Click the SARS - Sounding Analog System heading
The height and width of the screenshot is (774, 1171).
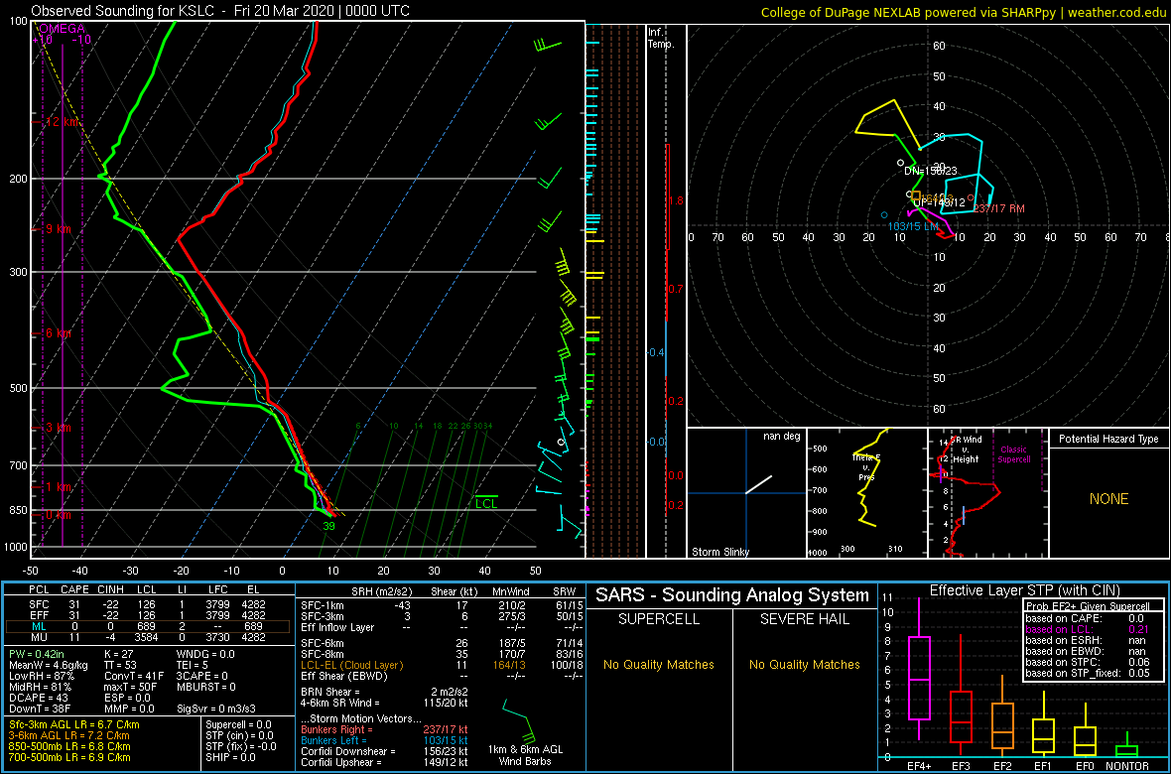click(732, 595)
